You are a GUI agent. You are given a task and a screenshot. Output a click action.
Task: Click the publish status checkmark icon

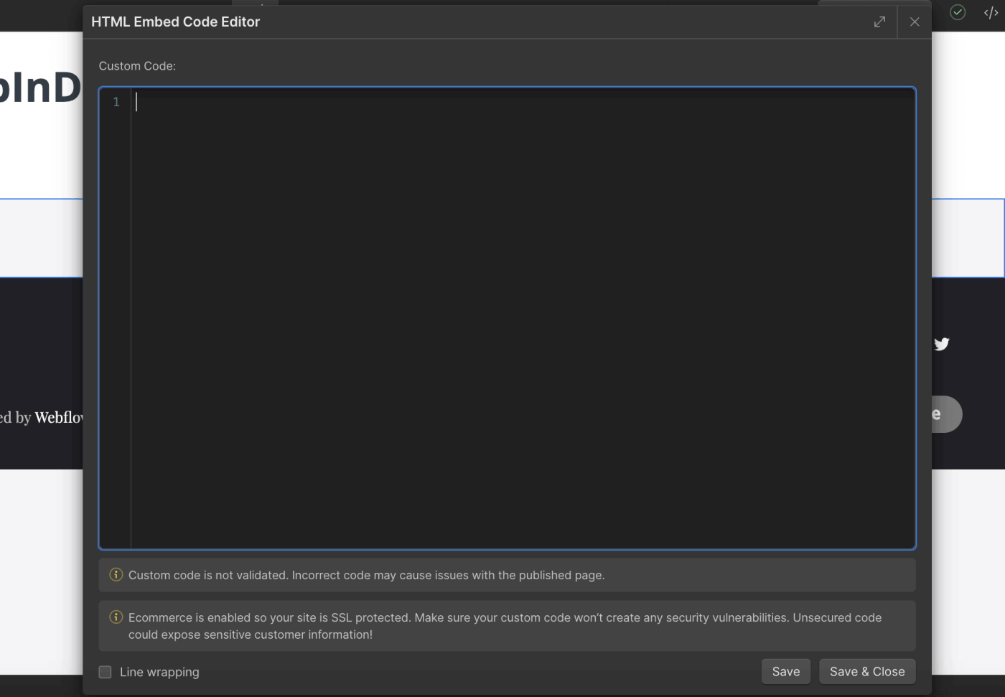[x=958, y=12]
